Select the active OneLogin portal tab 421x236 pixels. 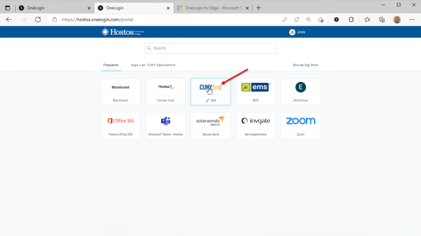coord(134,8)
